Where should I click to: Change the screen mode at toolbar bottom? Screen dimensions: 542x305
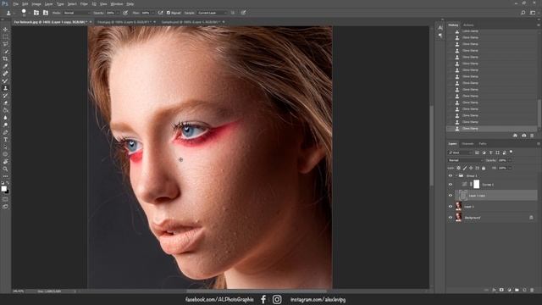(x=5, y=207)
